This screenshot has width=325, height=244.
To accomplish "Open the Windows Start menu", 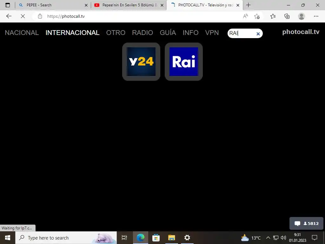I will (x=8, y=238).
